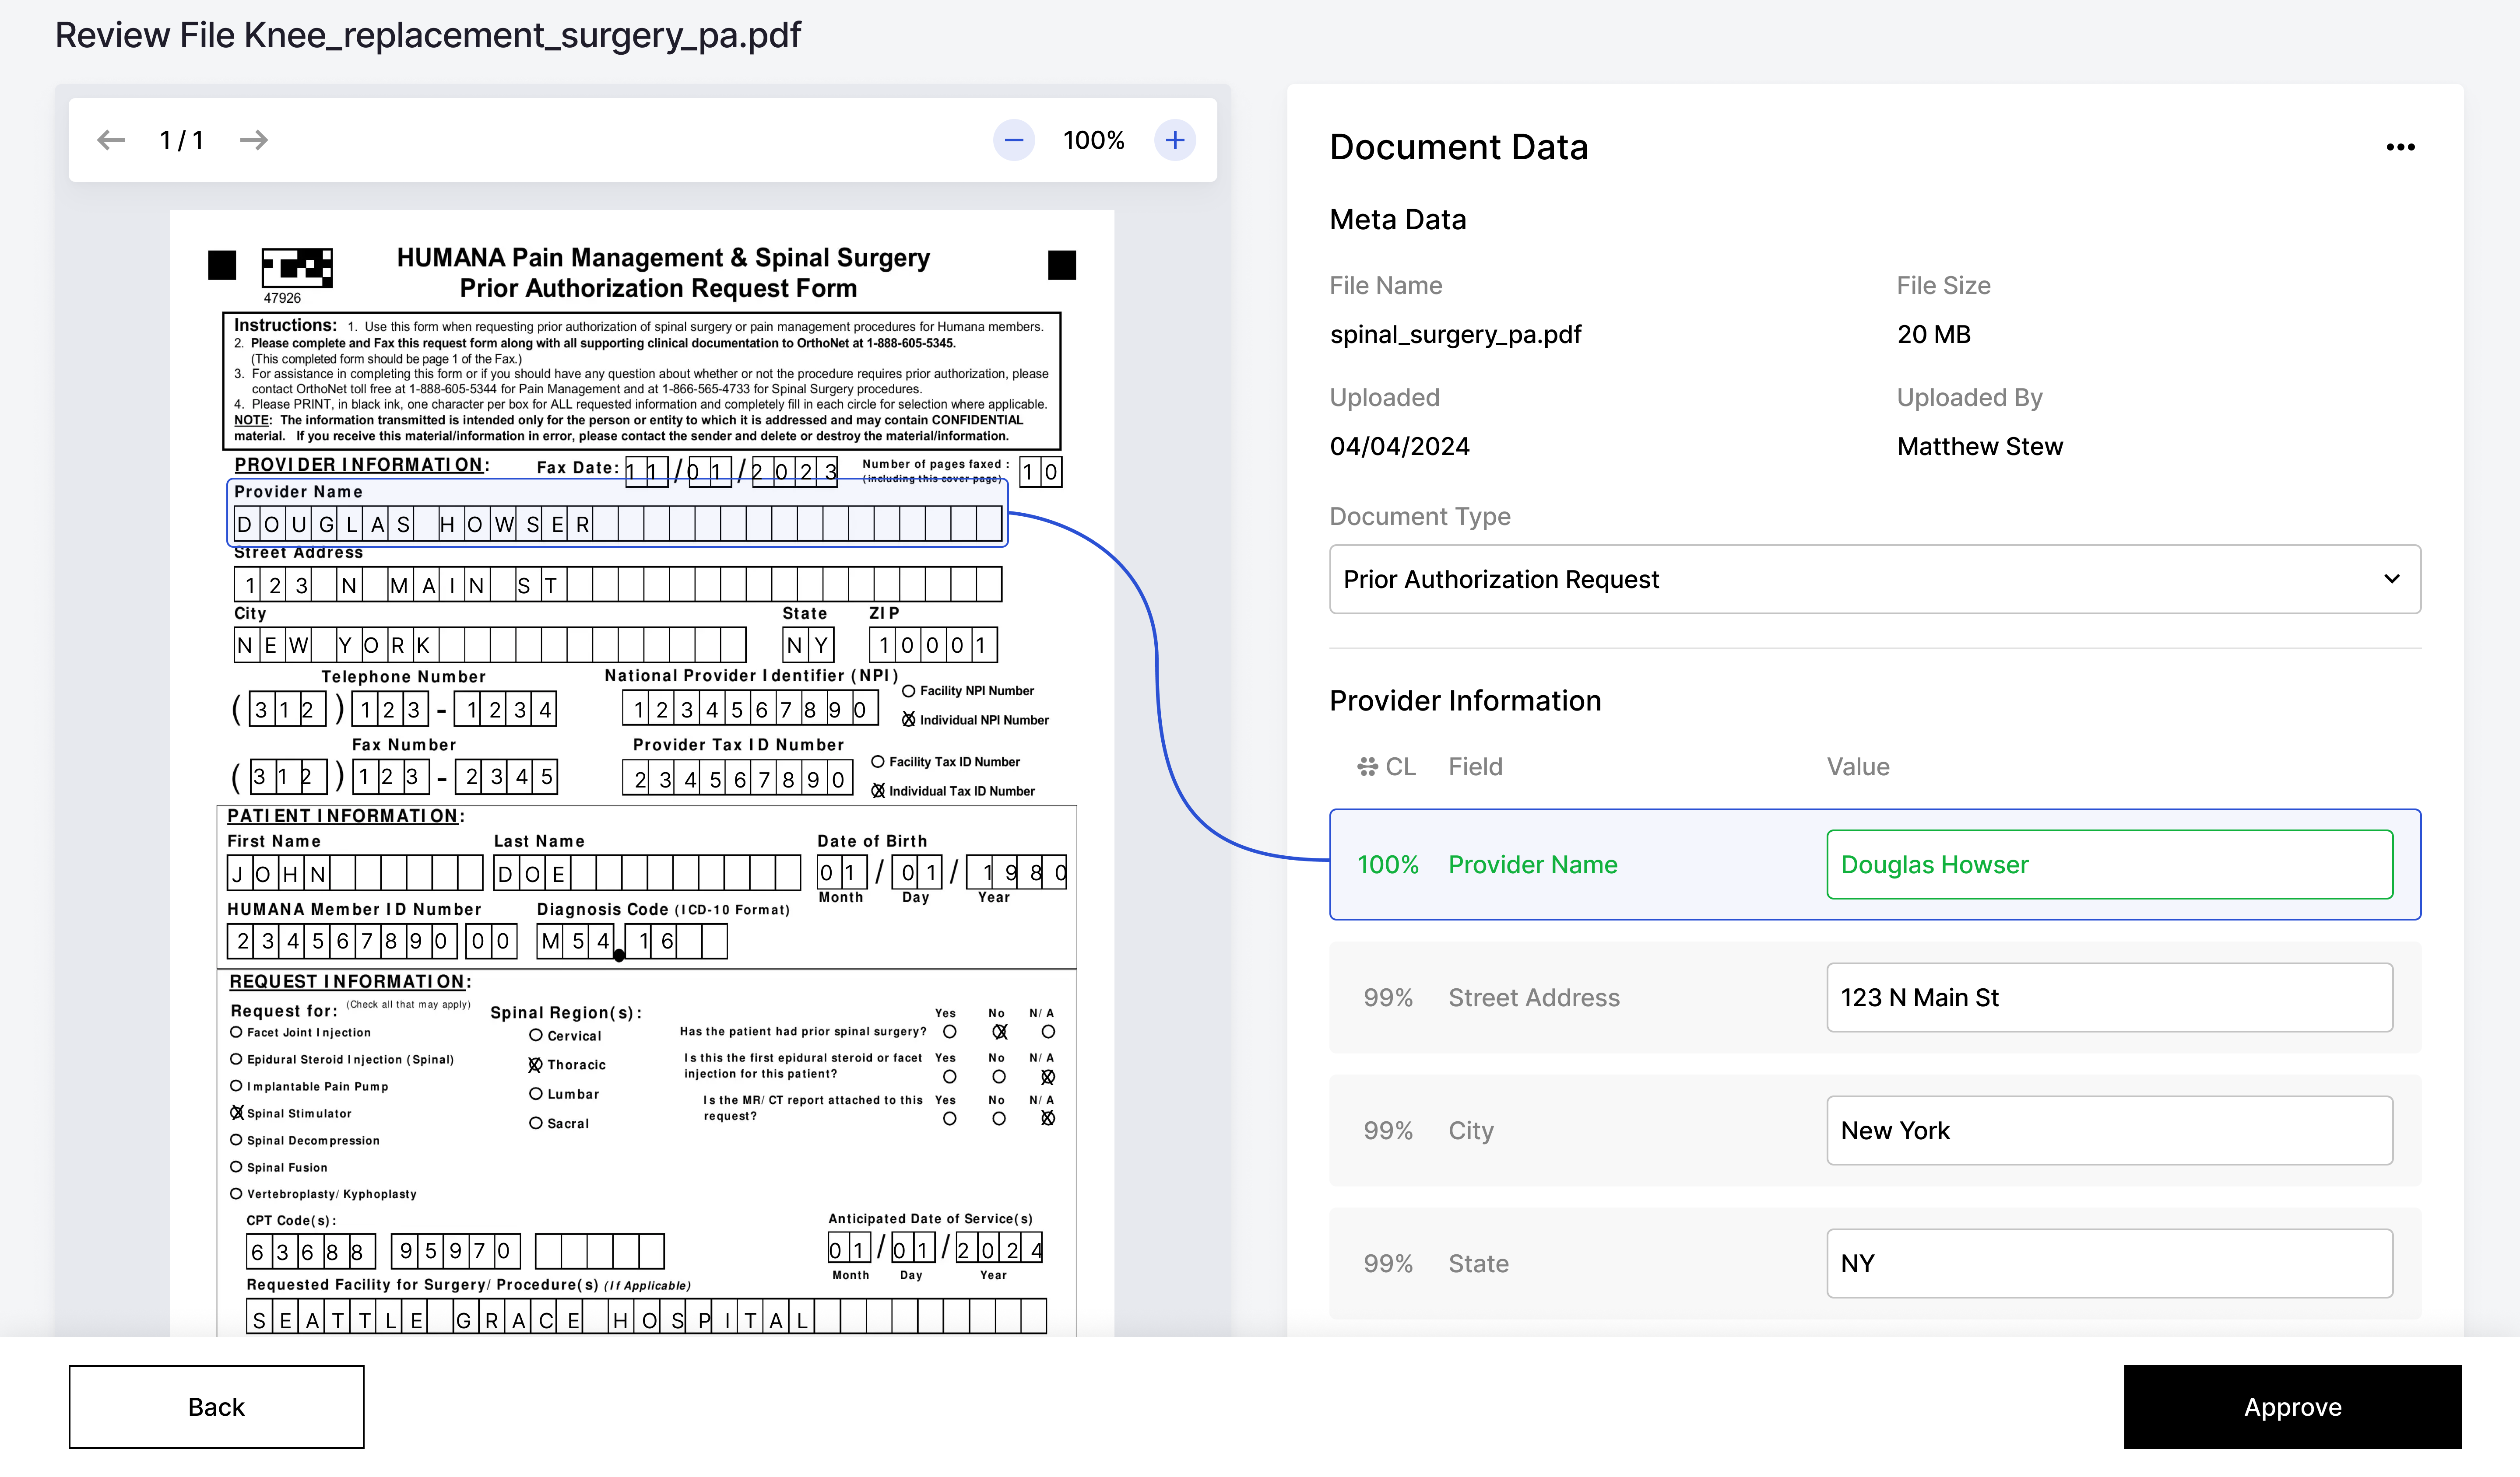Image resolution: width=2520 pixels, height=1477 pixels.
Task: Check the Spinal Decompression option
Action: [x=237, y=1139]
